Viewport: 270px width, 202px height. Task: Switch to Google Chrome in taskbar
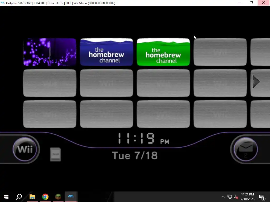pos(45,197)
